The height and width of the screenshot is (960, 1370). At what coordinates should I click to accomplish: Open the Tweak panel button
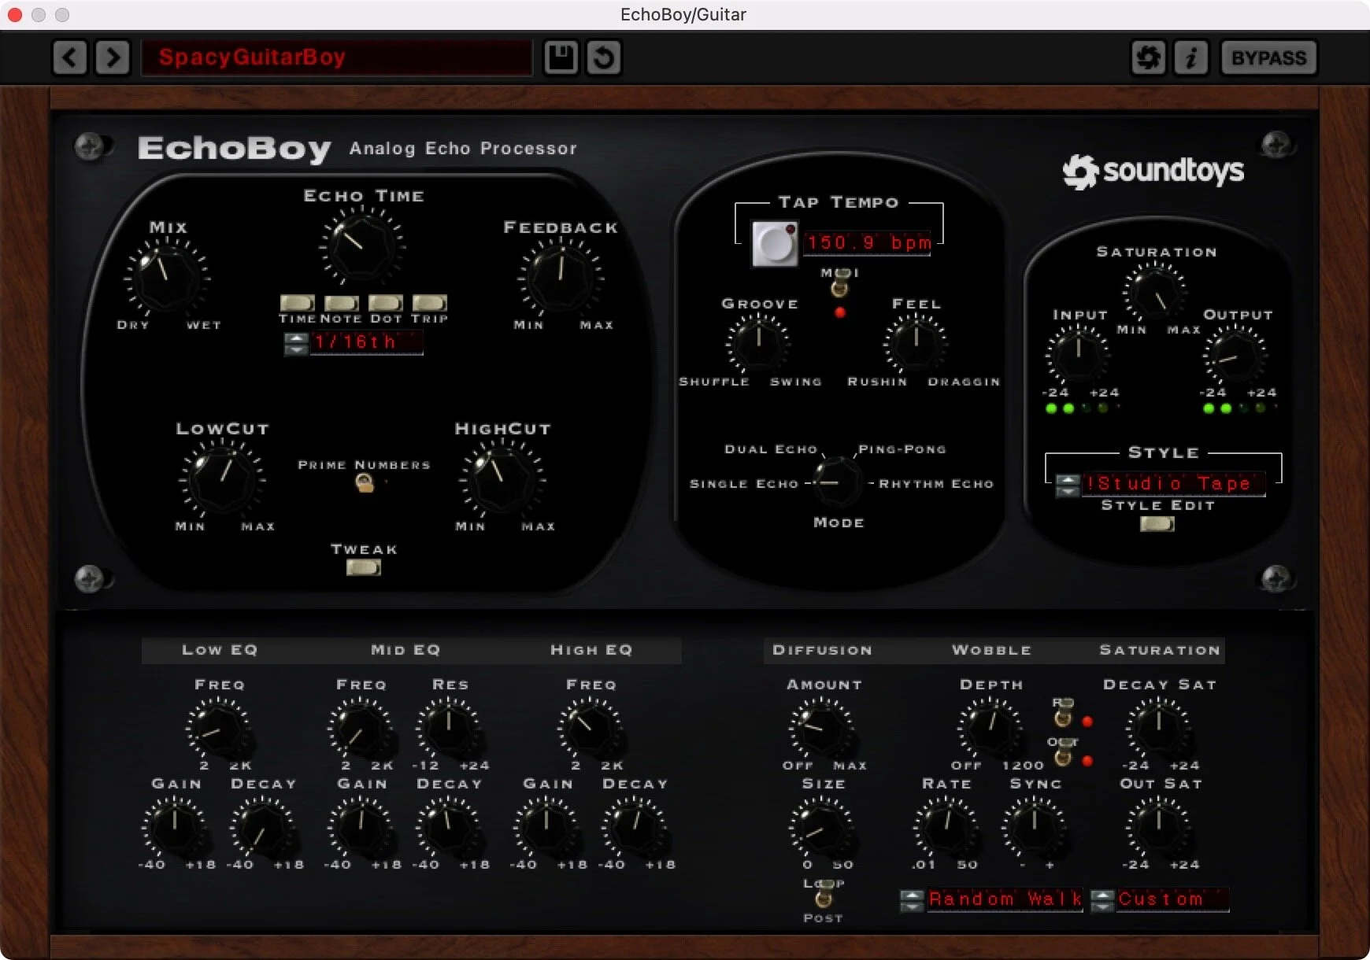point(364,567)
